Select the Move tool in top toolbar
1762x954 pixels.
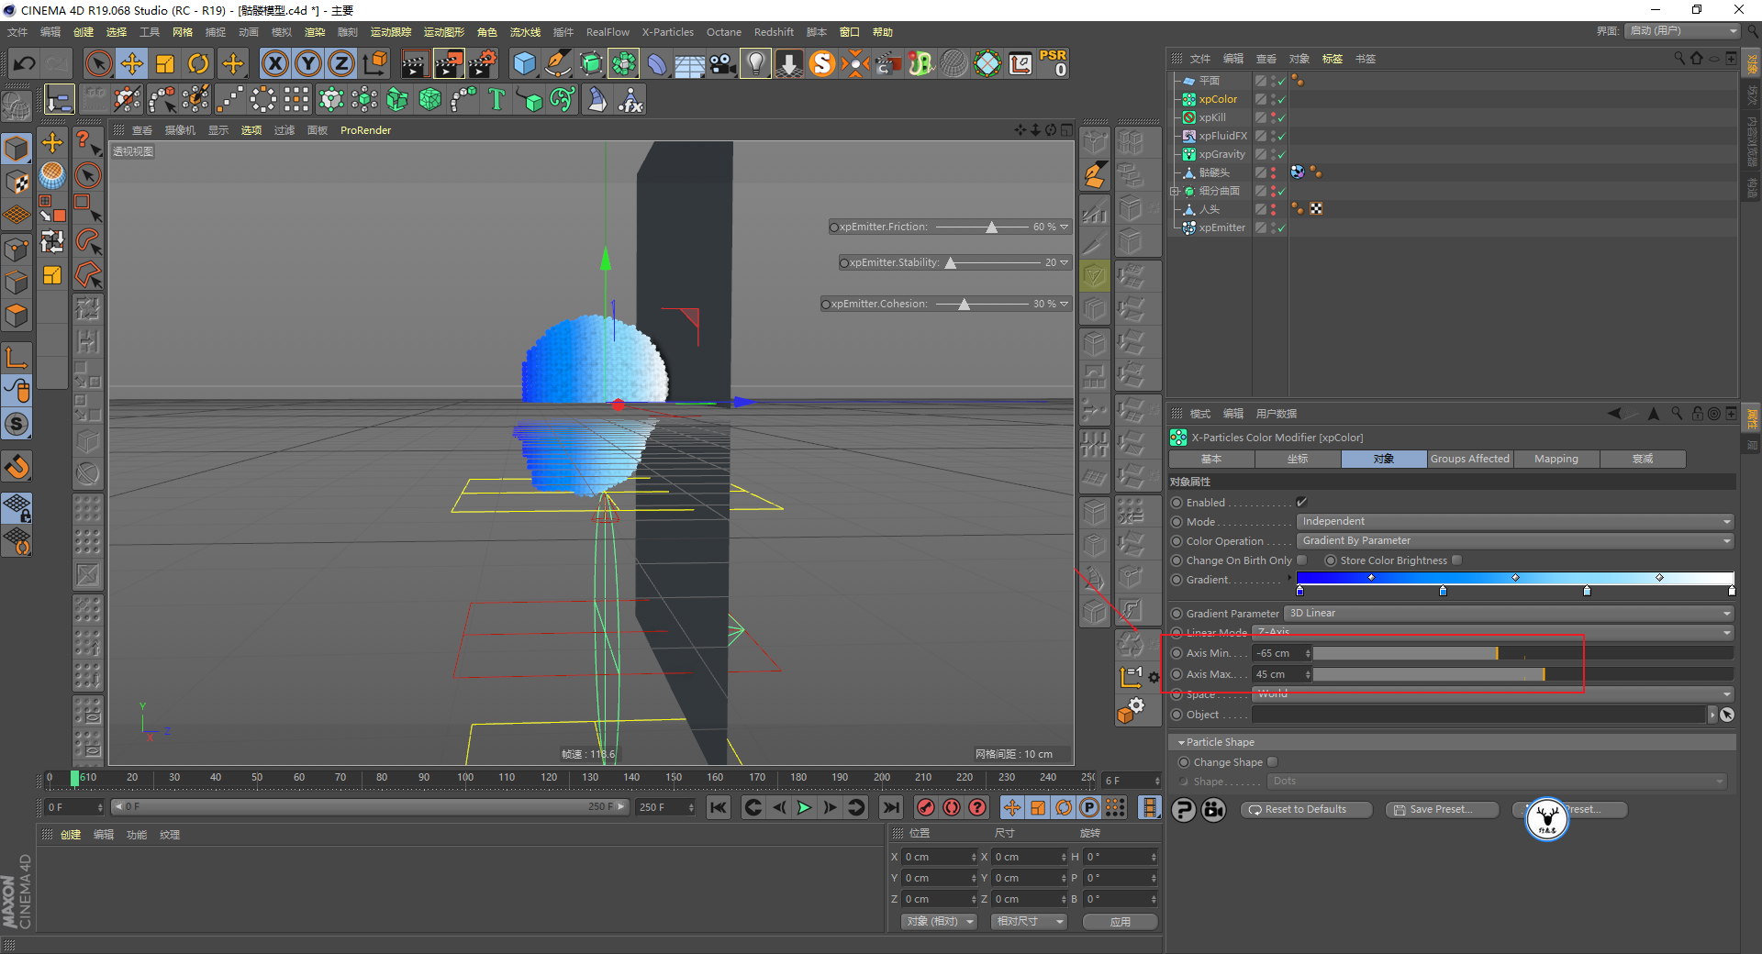point(132,63)
